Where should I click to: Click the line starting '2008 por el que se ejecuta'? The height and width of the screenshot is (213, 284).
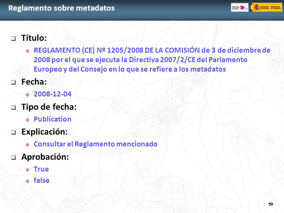[140, 60]
